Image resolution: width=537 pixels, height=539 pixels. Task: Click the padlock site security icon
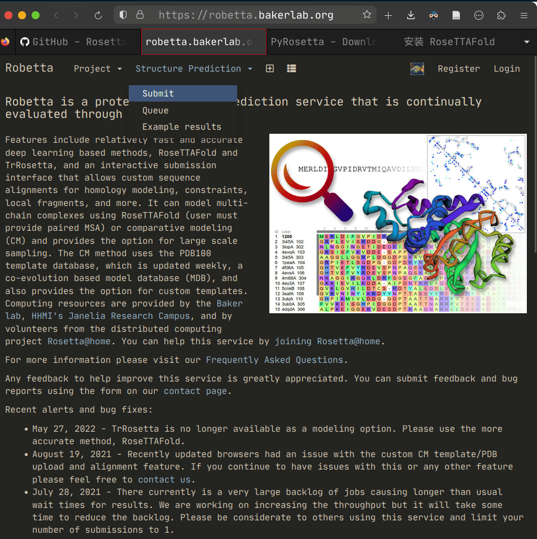(x=139, y=15)
